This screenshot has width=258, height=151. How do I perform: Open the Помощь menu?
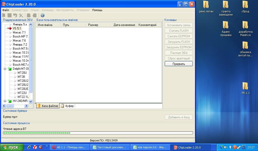pyautogui.click(x=97, y=10)
